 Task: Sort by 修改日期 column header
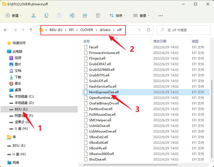(x=160, y=41)
